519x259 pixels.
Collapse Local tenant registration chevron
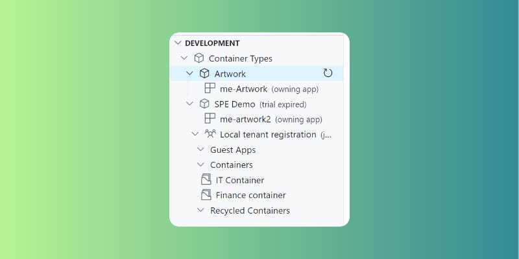tap(195, 135)
